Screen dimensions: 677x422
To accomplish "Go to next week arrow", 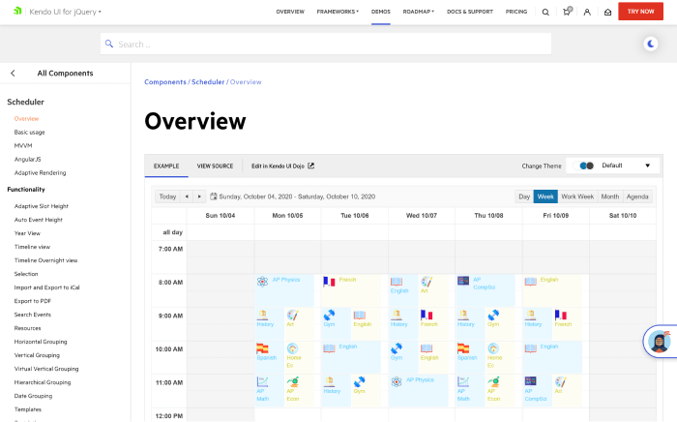I will pyautogui.click(x=199, y=196).
